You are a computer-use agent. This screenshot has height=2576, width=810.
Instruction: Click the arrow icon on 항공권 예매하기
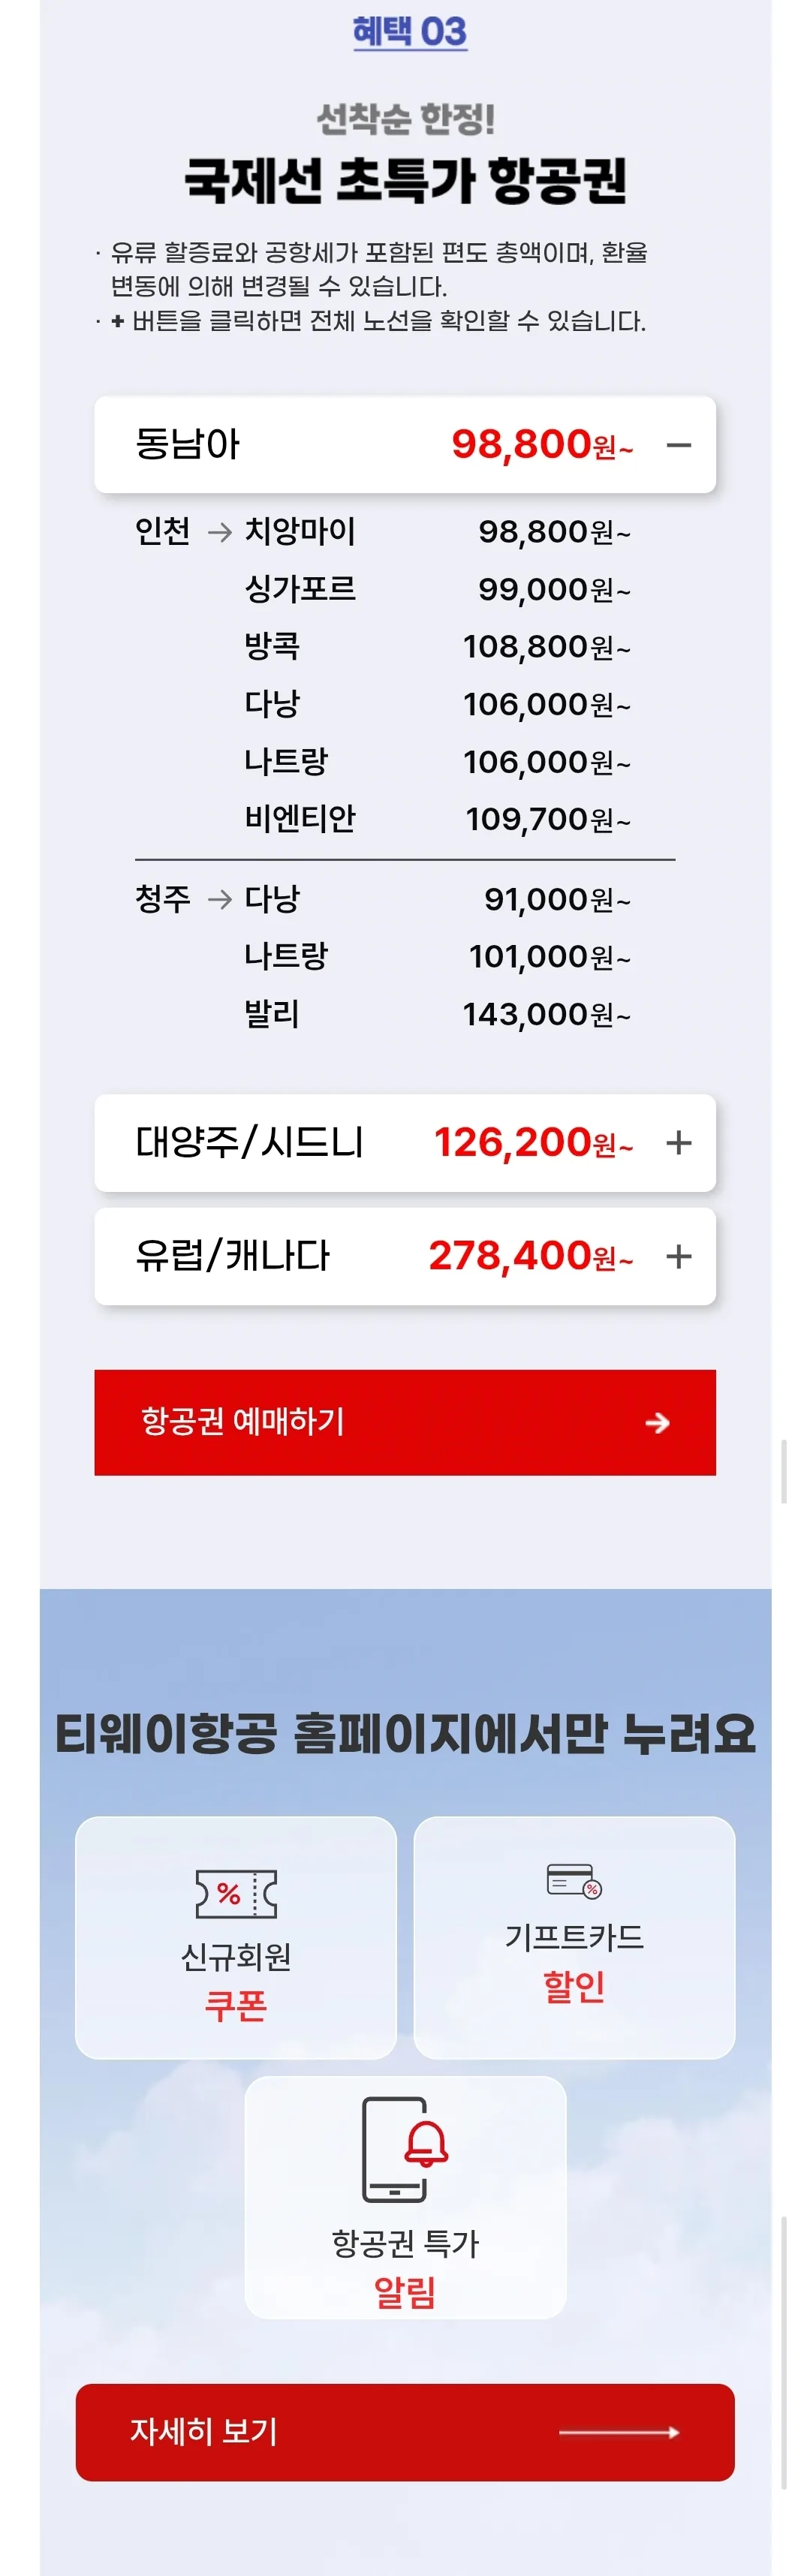[x=657, y=1422]
